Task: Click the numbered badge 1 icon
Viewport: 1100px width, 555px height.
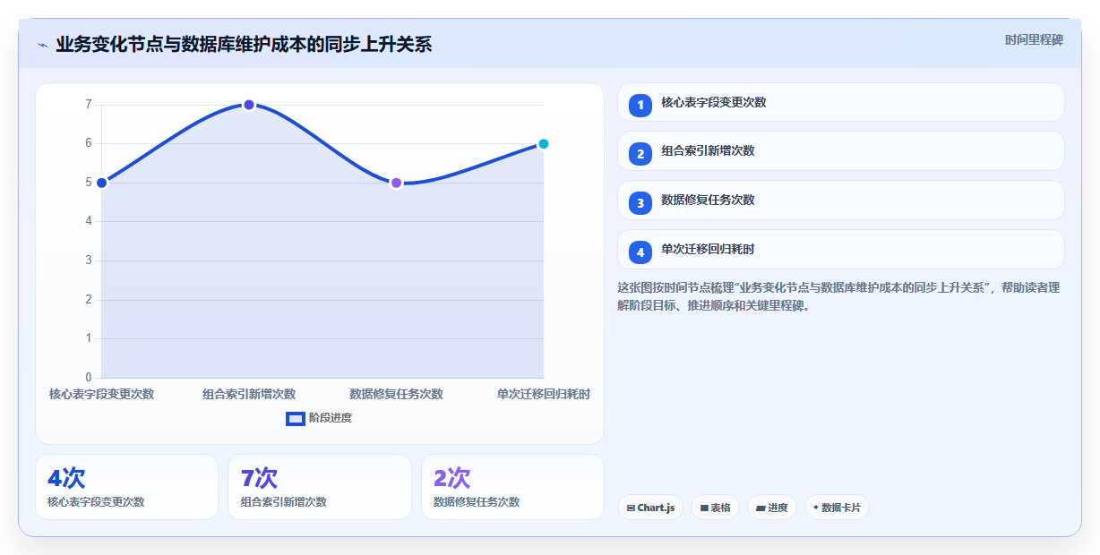Action: click(640, 106)
